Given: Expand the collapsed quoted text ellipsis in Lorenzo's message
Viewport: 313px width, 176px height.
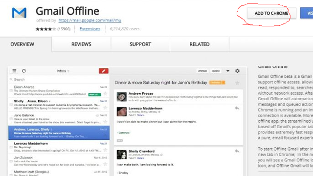Looking at the screenshot, I should tap(119, 140).
